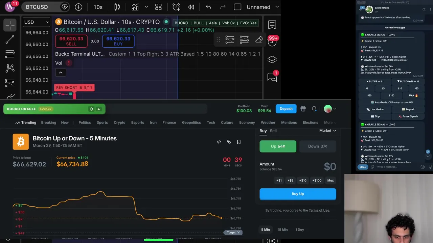Copy the market link icon
The image size is (433, 243).
[229, 142]
